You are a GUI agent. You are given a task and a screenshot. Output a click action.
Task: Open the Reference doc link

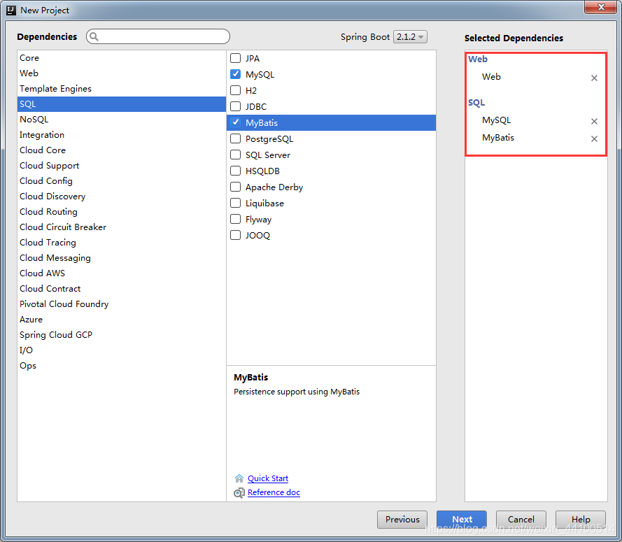point(274,492)
